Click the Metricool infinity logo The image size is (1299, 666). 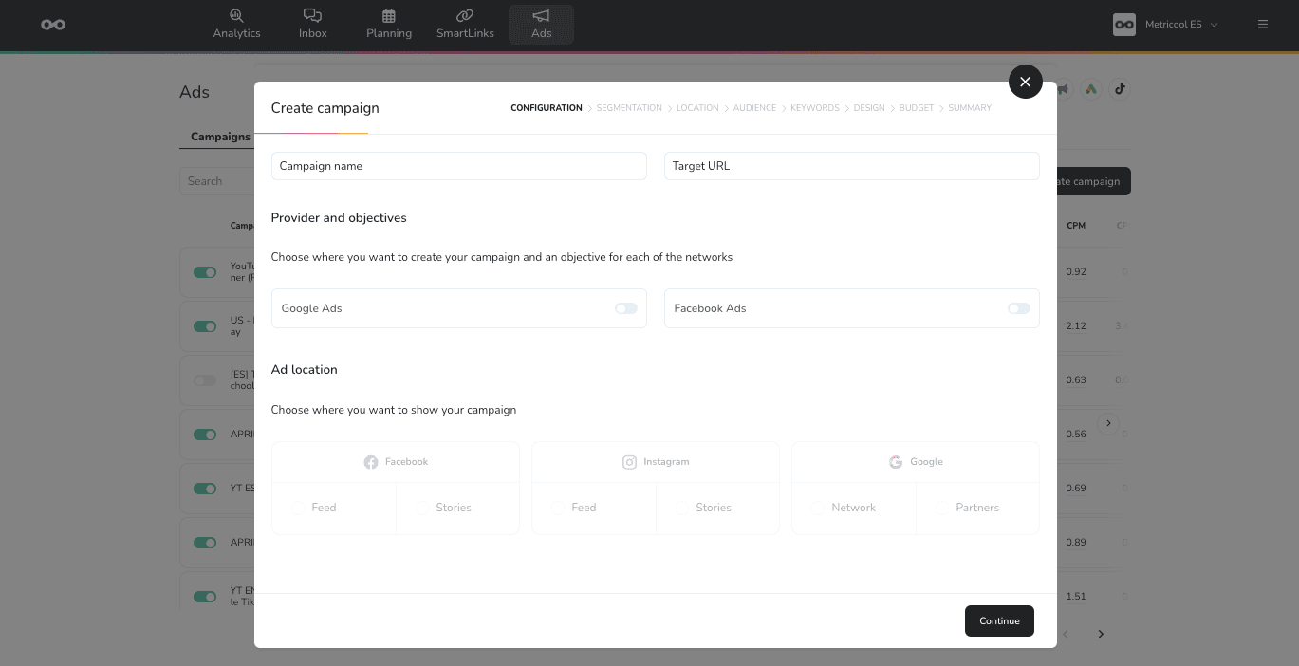(53, 25)
